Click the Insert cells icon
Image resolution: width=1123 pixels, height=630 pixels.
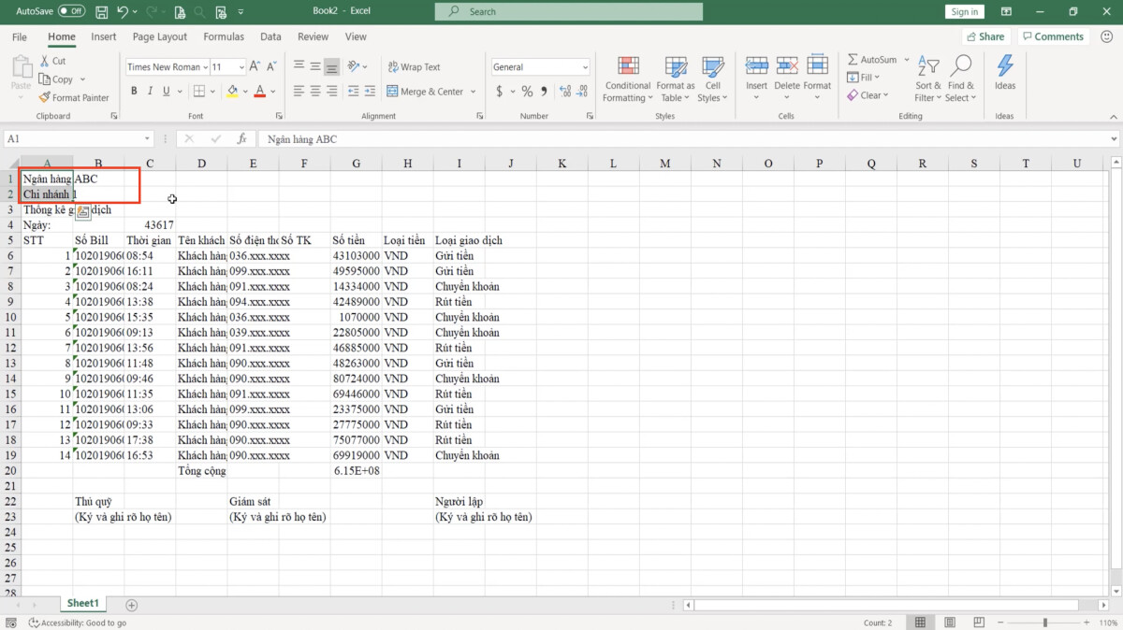(x=756, y=66)
